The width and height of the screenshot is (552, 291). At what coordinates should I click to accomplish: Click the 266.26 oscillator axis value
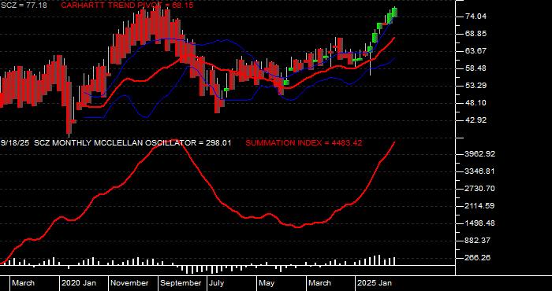[478, 258]
